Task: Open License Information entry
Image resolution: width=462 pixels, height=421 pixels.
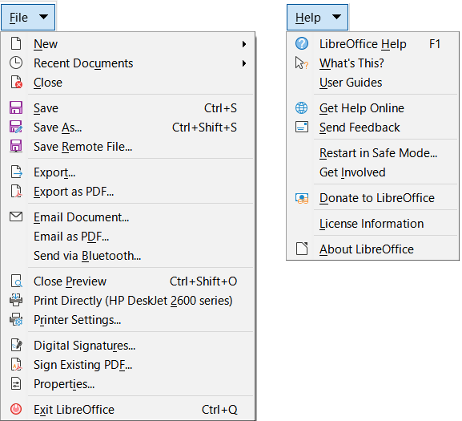Action: click(x=372, y=224)
